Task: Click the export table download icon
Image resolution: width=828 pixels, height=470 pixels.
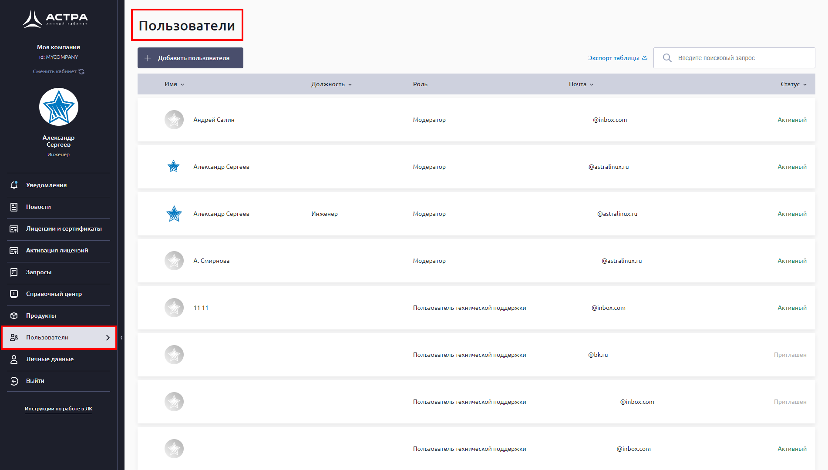Action: point(645,58)
